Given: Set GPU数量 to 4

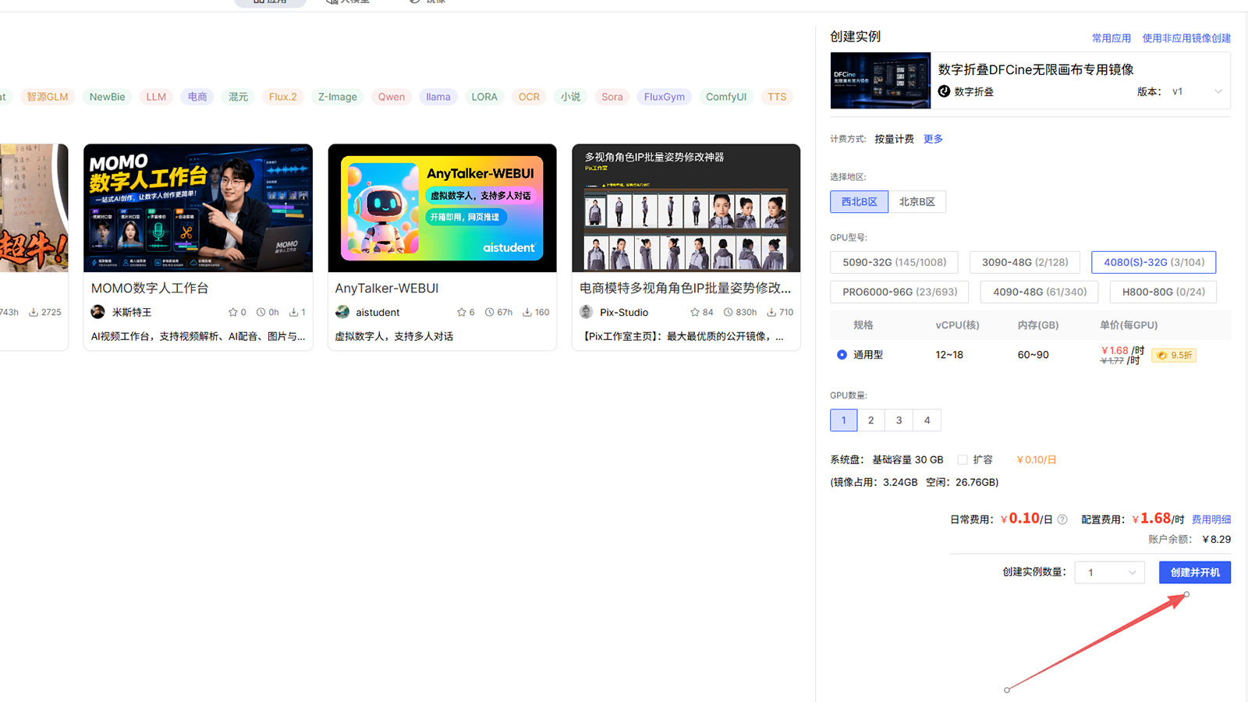Looking at the screenshot, I should click(927, 420).
